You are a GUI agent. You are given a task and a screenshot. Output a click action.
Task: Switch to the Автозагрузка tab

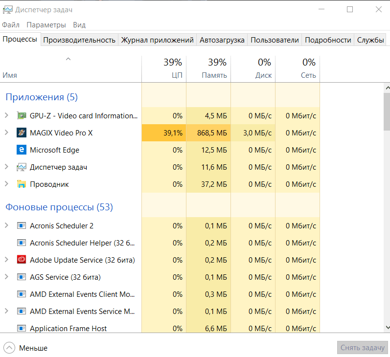pyautogui.click(x=222, y=40)
